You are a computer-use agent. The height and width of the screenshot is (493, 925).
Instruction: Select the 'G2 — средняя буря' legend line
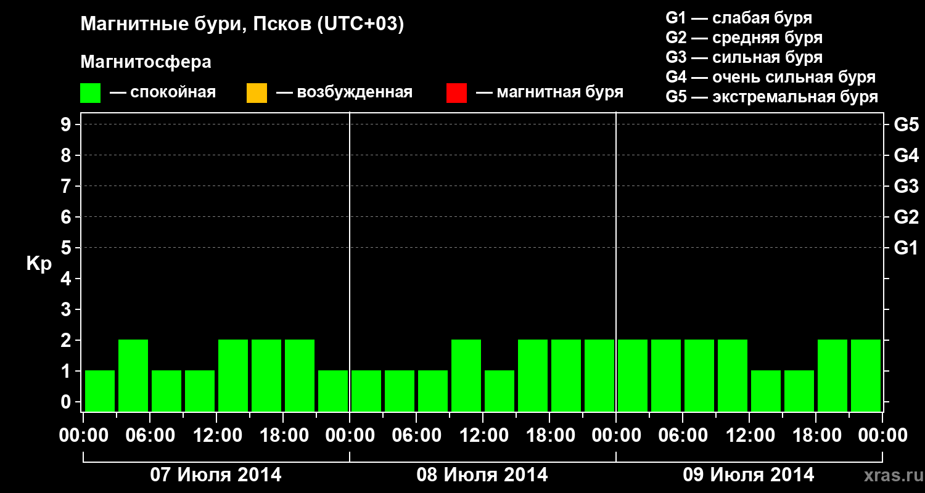click(x=744, y=38)
